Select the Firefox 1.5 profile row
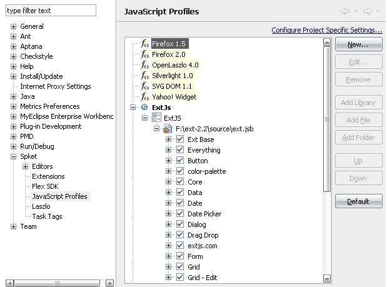This screenshot has width=387, height=287. 169,44
